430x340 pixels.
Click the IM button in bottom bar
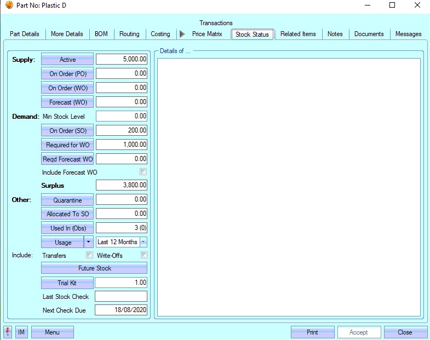click(21, 332)
